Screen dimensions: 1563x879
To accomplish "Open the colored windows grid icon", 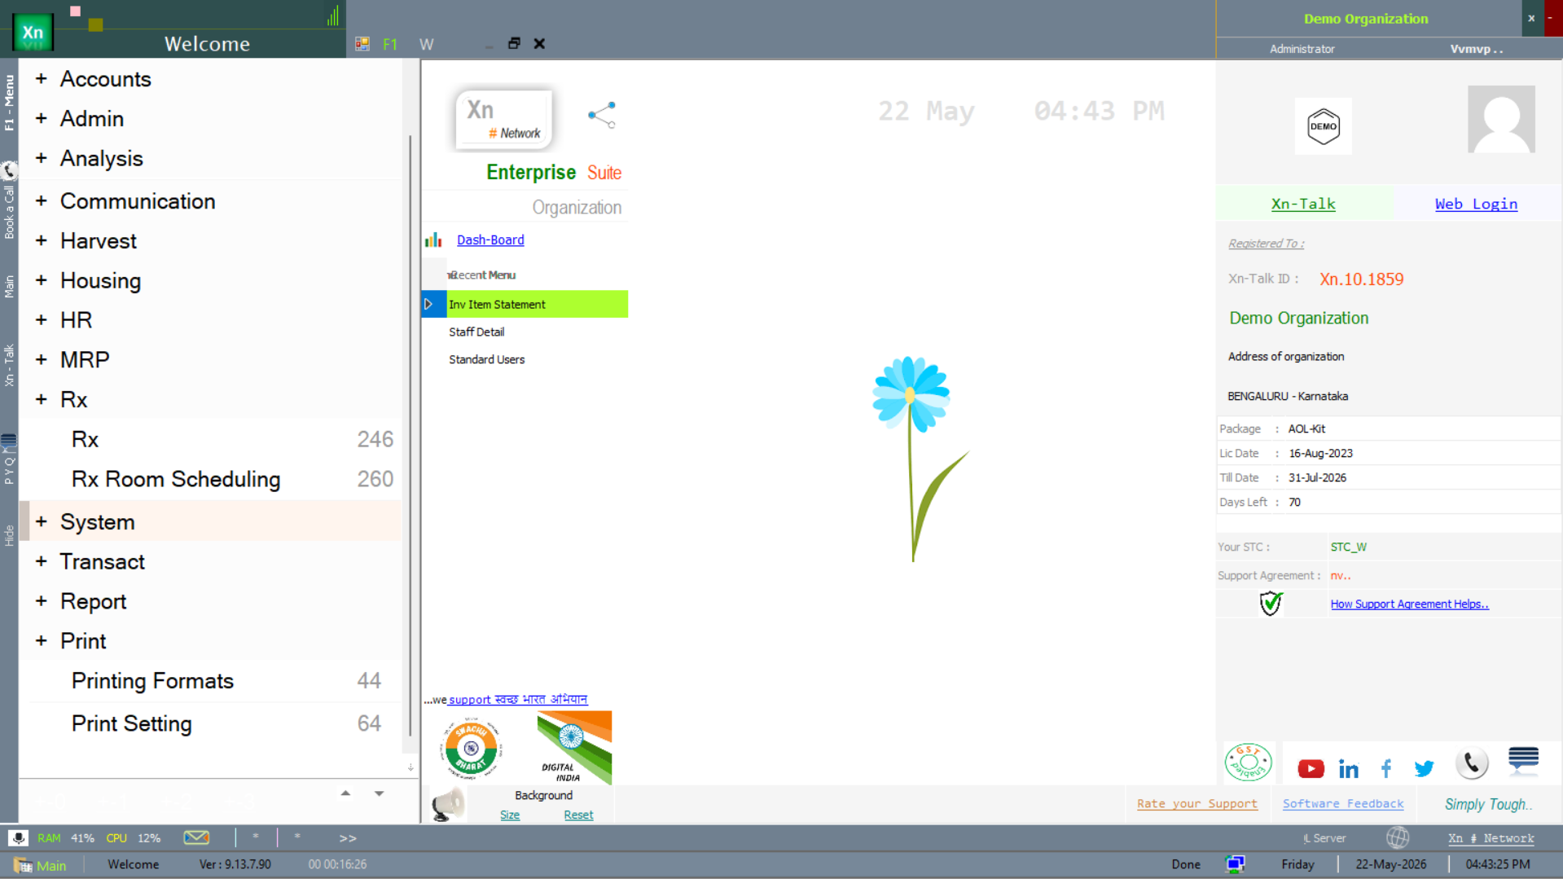I will [362, 44].
